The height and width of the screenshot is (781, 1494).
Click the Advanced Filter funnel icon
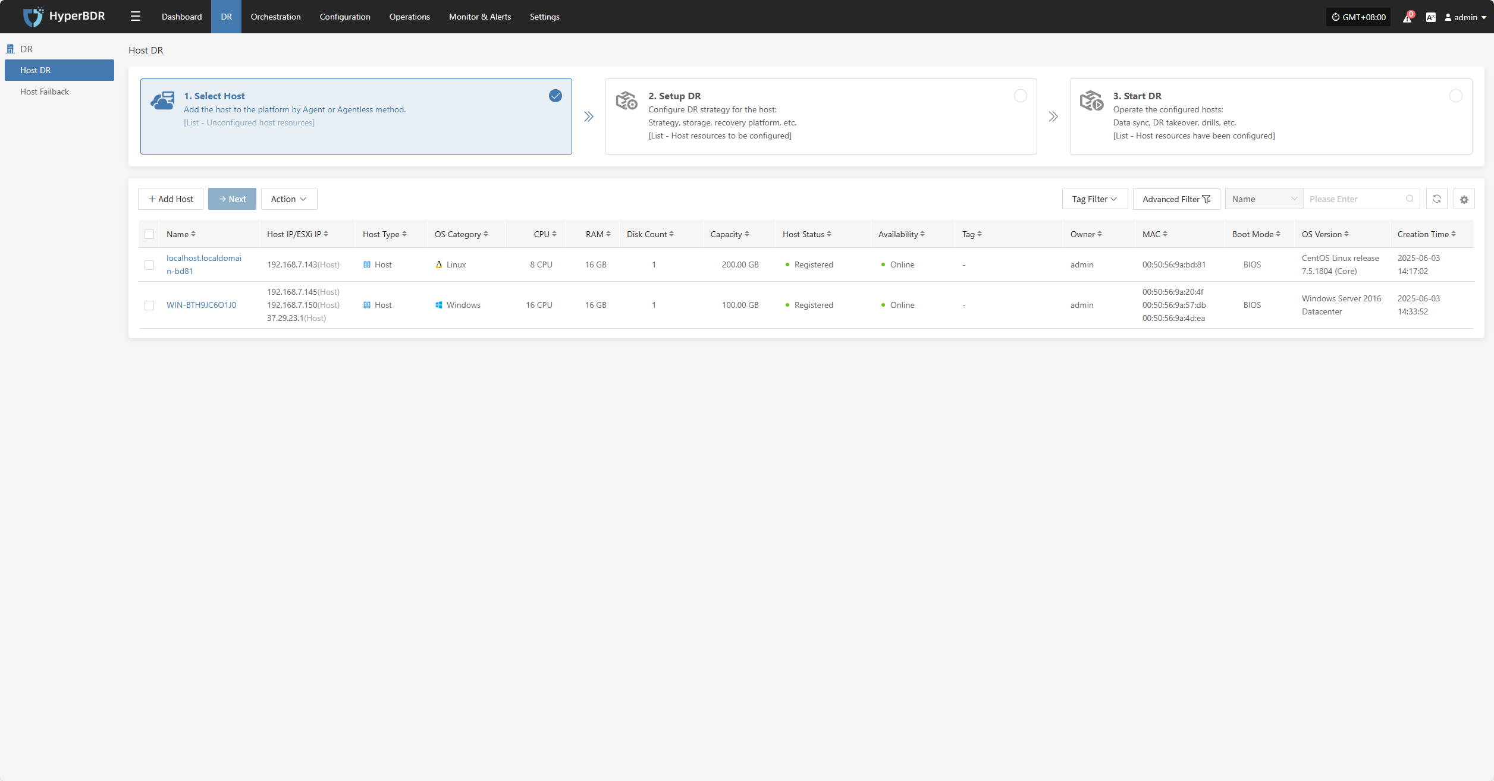(x=1206, y=199)
